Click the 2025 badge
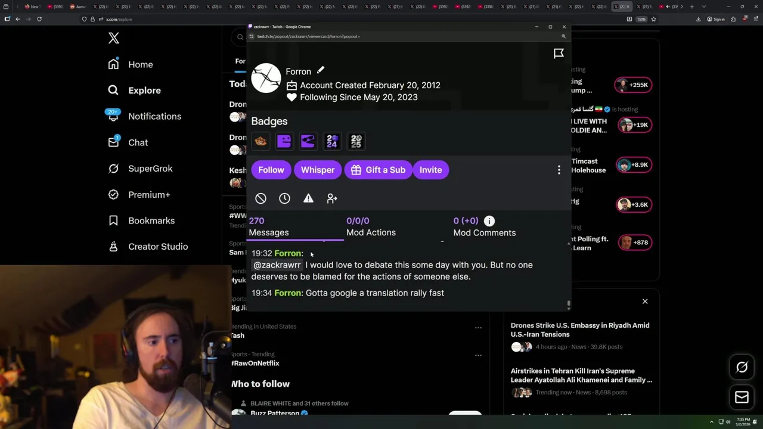The width and height of the screenshot is (763, 429). point(356,141)
